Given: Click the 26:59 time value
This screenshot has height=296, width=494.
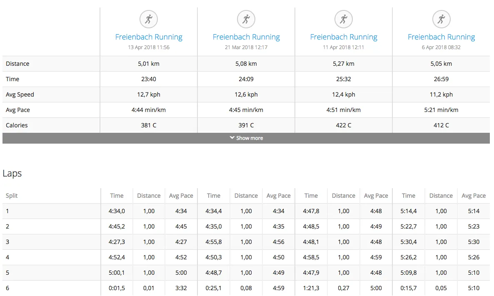Looking at the screenshot, I should point(441,79).
